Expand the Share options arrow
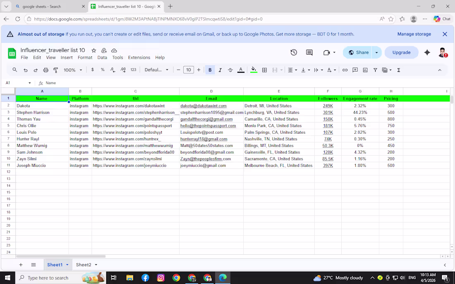 coord(377,52)
